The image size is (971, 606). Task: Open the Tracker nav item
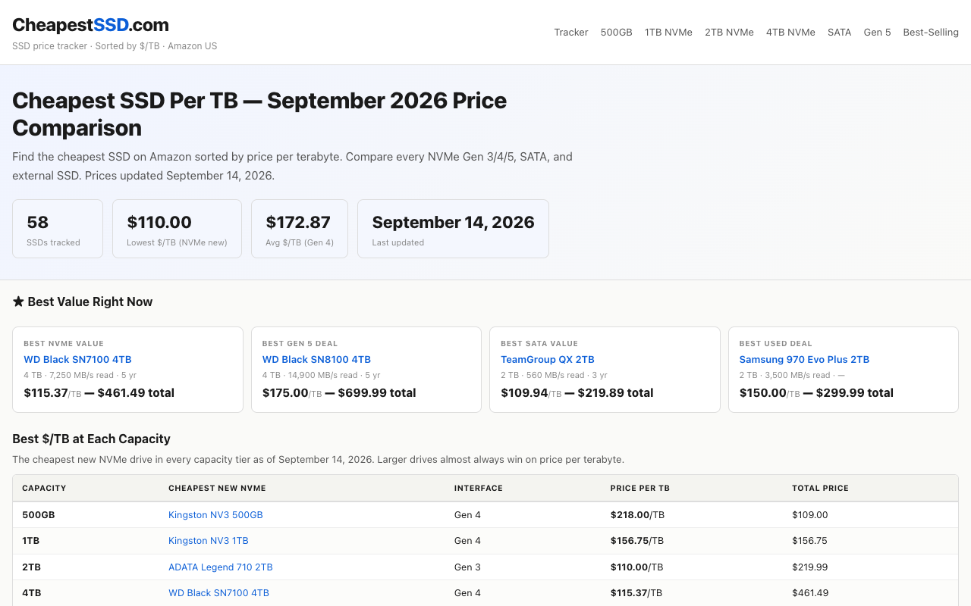[571, 33]
